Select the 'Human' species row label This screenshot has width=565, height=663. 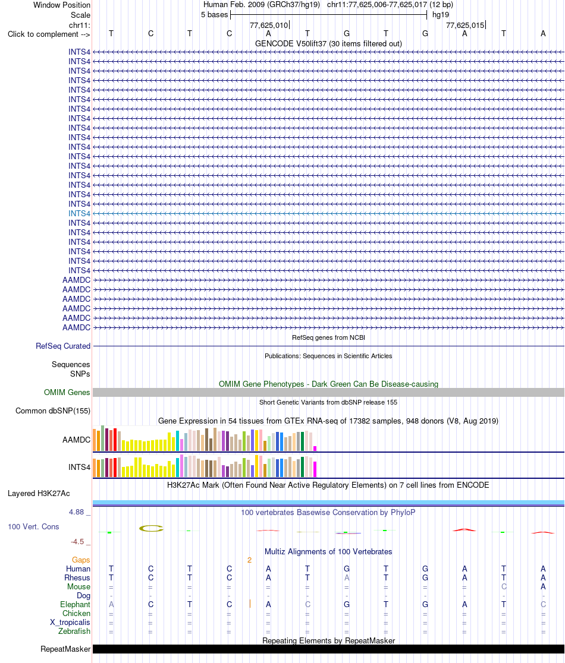pyautogui.click(x=78, y=569)
